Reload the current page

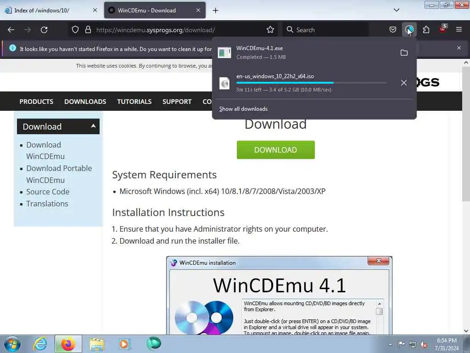(x=44, y=30)
